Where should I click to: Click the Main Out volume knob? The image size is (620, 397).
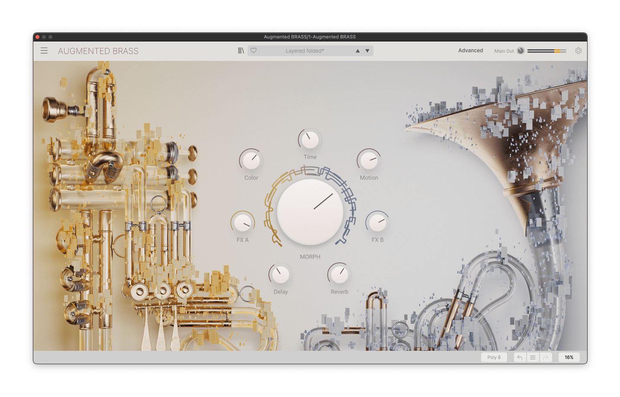click(x=520, y=51)
